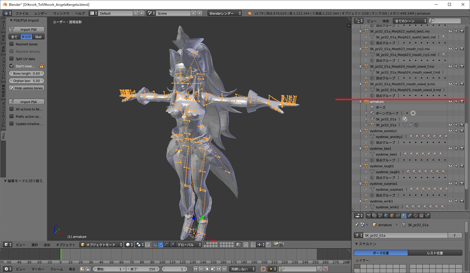Jump to the last frame
470x273 pixels.
pyautogui.click(x=224, y=269)
